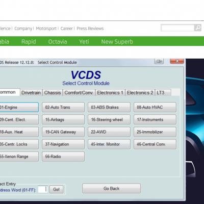The image size is (204, 204).
Task: Open the 01-Engine control module
Action: pyautogui.click(x=19, y=107)
